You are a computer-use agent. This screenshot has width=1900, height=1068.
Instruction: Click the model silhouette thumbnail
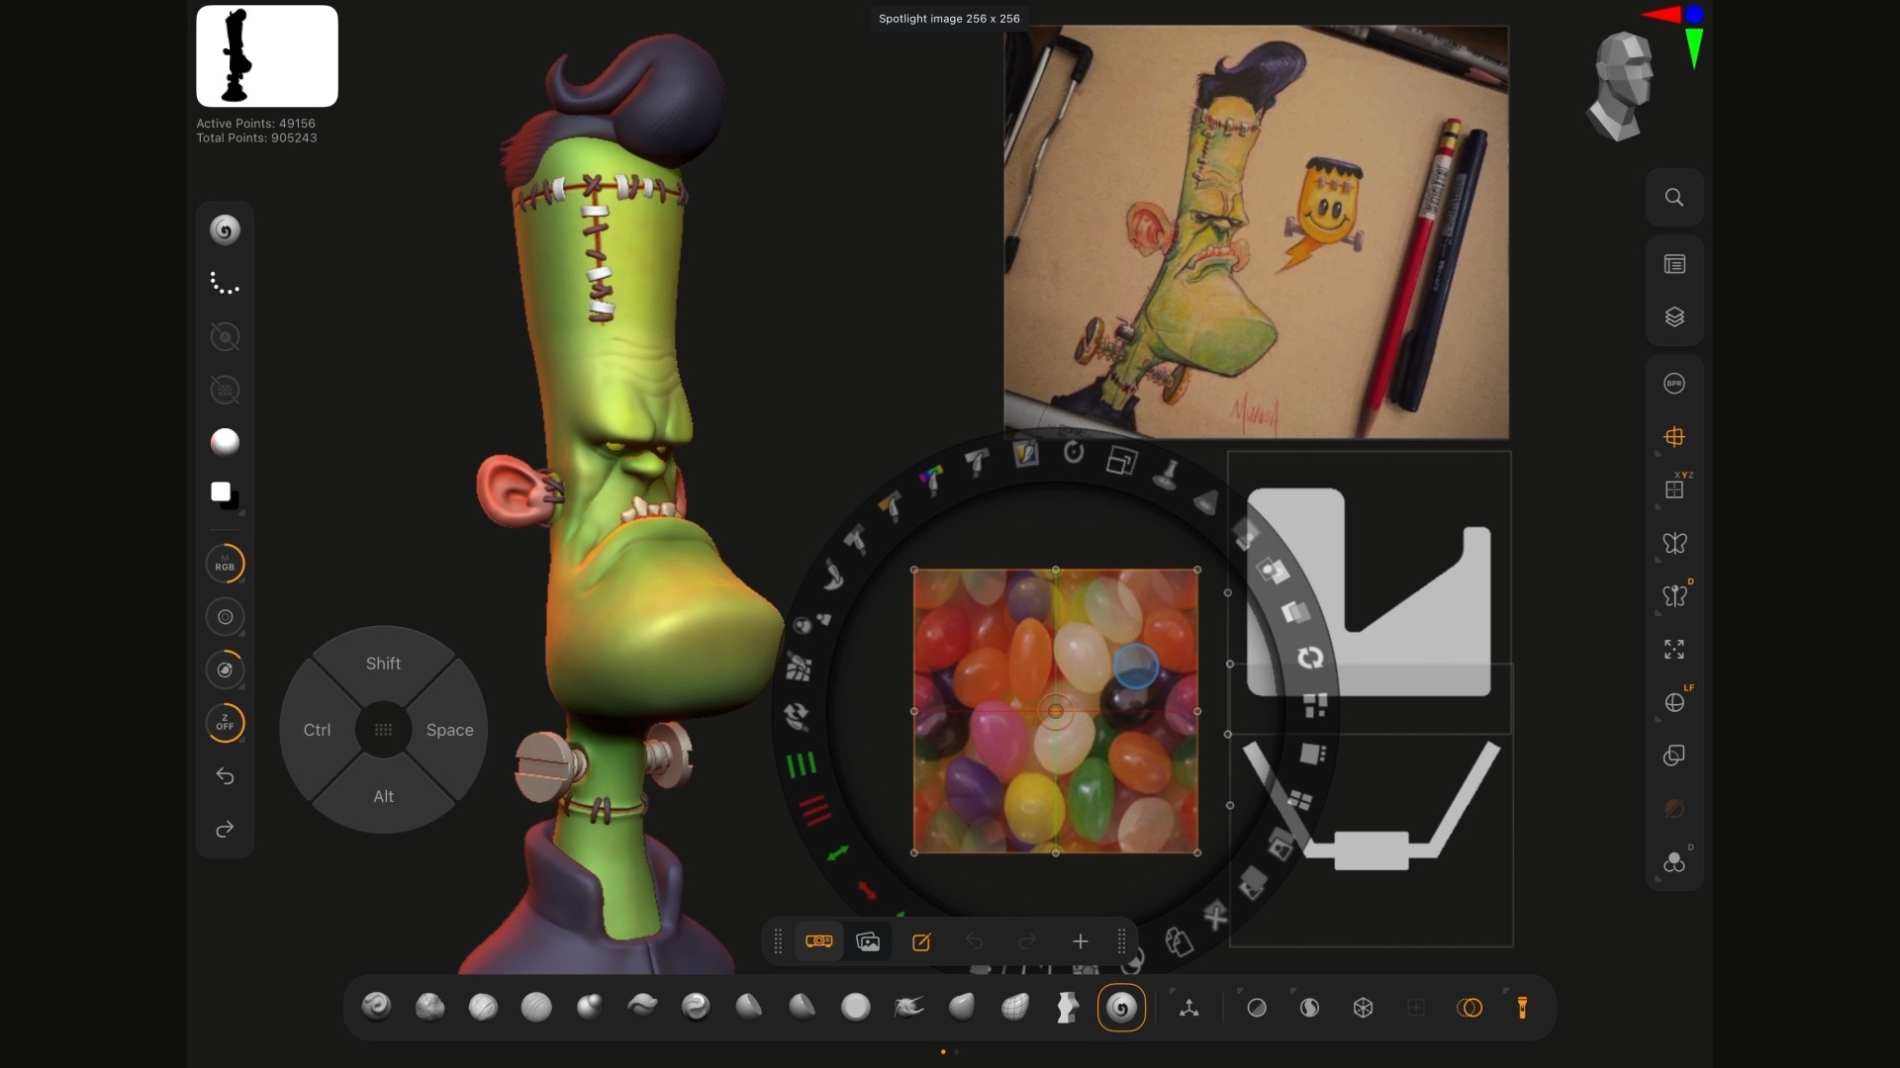(267, 56)
